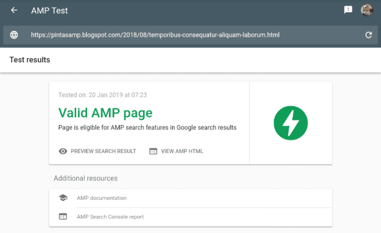Click the globe icon beside the URL
Screen dimensions: 381x233
[x=14, y=35]
